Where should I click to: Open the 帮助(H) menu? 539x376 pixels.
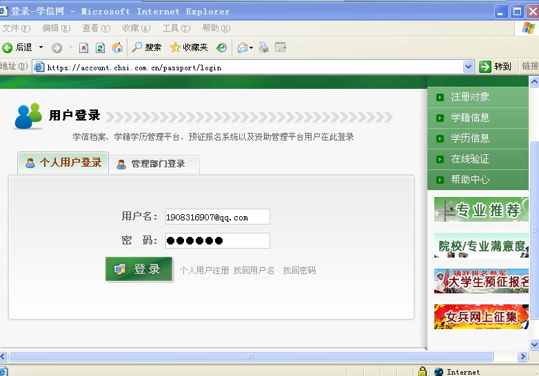pyautogui.click(x=216, y=28)
